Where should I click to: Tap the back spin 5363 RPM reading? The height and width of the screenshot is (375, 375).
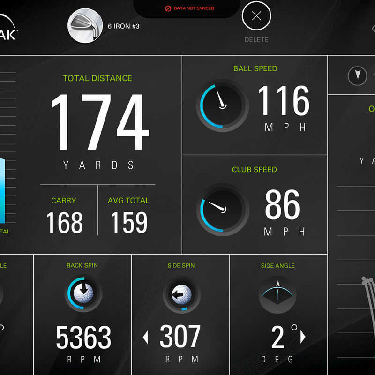(83, 337)
